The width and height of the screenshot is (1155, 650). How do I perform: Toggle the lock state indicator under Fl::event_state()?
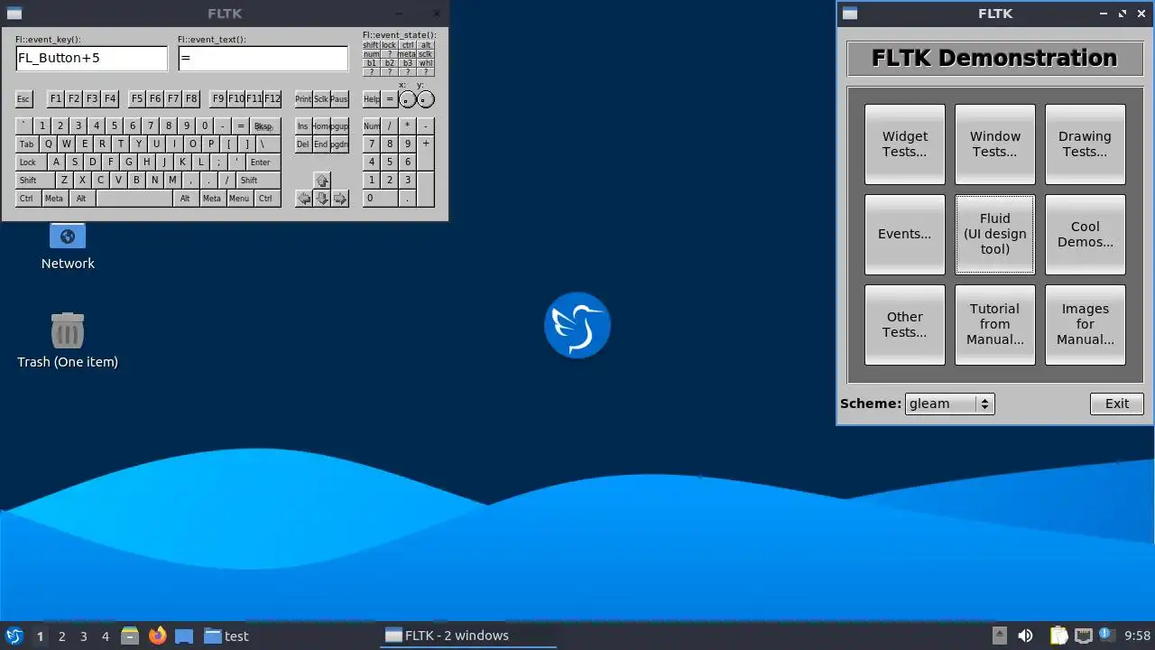(389, 45)
